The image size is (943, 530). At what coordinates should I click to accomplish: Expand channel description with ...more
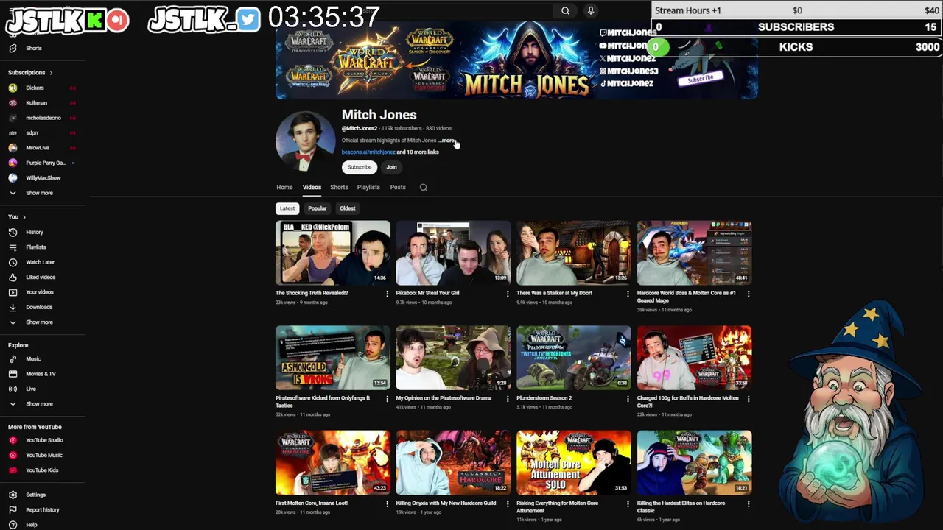(x=447, y=140)
